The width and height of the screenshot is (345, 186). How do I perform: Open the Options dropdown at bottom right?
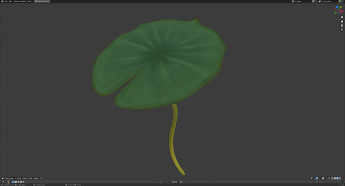(339, 182)
